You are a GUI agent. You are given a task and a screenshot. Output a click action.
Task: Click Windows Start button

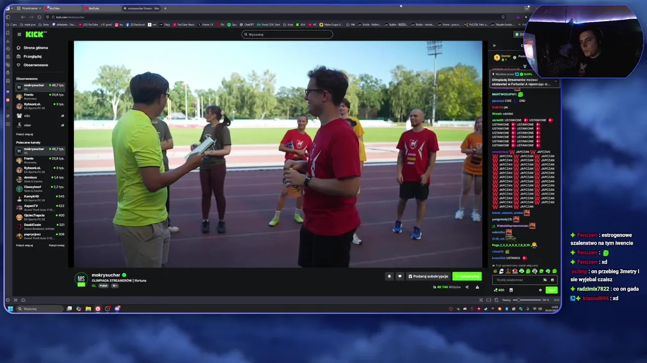10,309
